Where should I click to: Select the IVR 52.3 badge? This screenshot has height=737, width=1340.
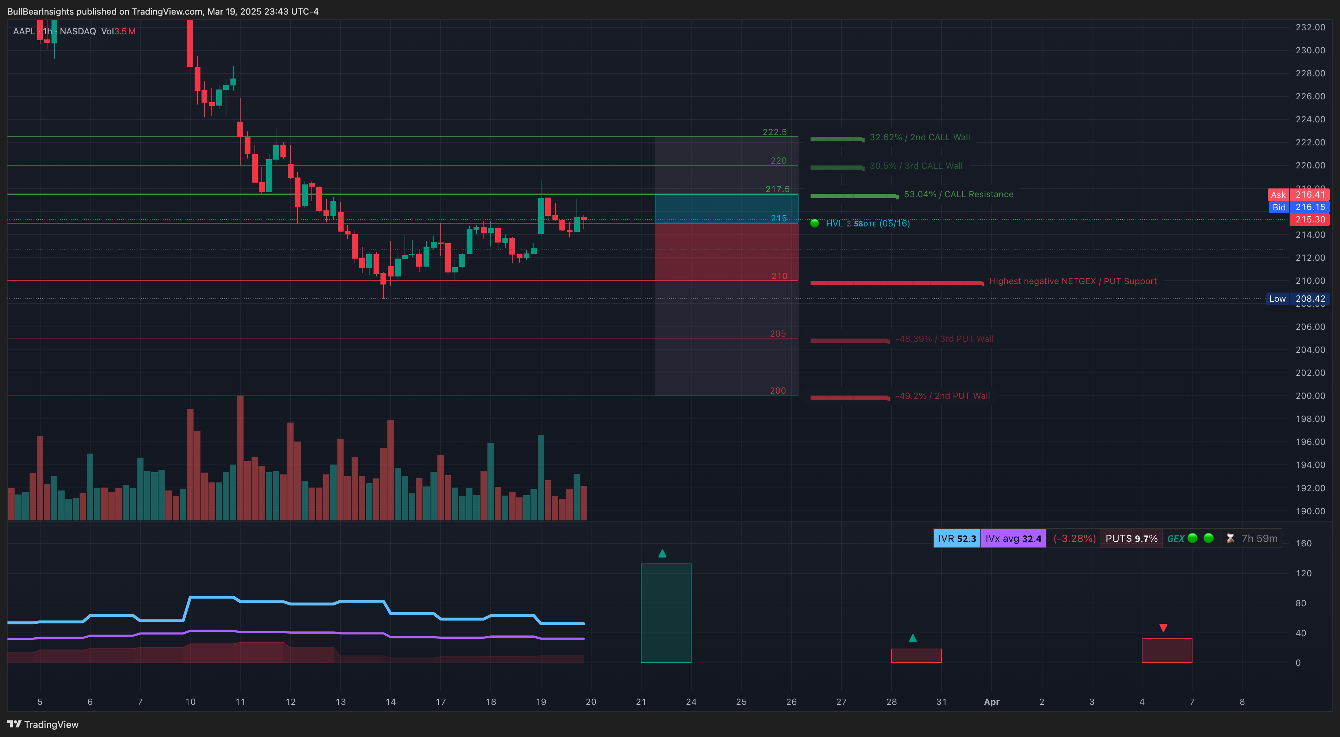pos(957,538)
